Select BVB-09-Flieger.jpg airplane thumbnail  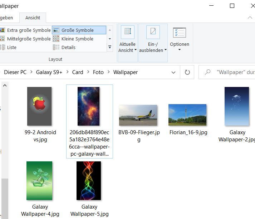click(138, 115)
